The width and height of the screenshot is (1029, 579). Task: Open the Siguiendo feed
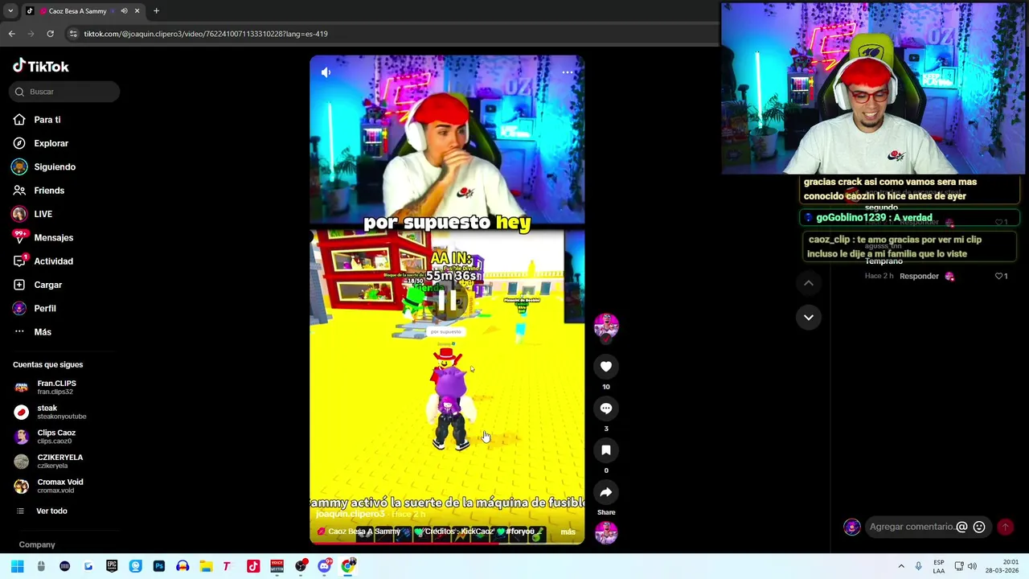[x=54, y=167]
